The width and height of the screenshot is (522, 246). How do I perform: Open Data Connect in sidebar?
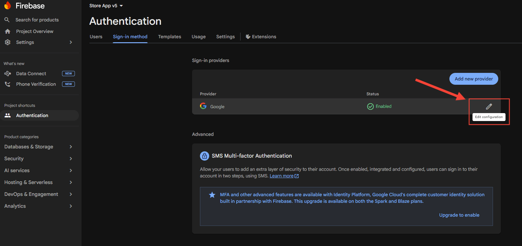point(31,74)
